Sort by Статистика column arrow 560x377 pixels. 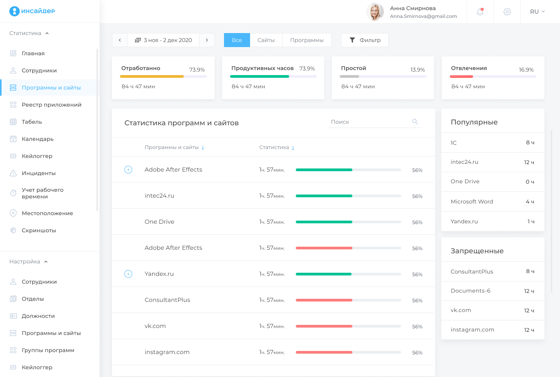[x=293, y=147]
